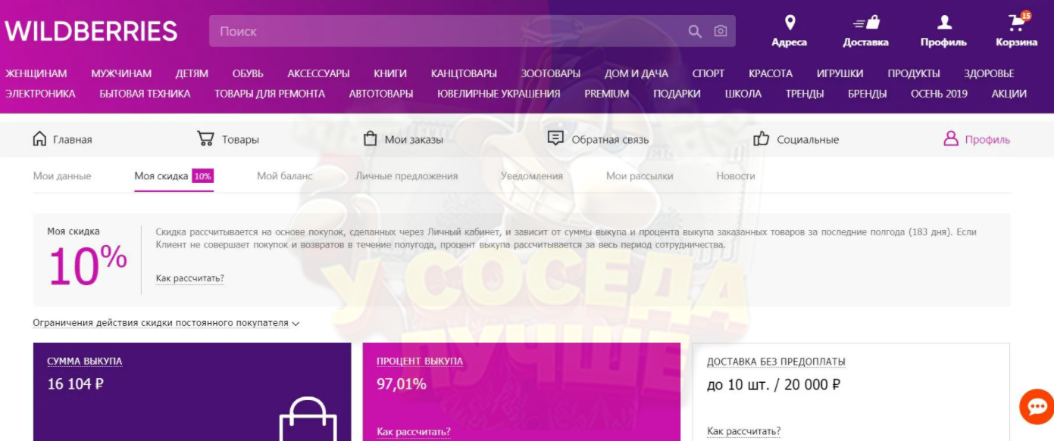The height and width of the screenshot is (441, 1054).
Task: Open the ДЕТЯМ category
Action: 192,73
